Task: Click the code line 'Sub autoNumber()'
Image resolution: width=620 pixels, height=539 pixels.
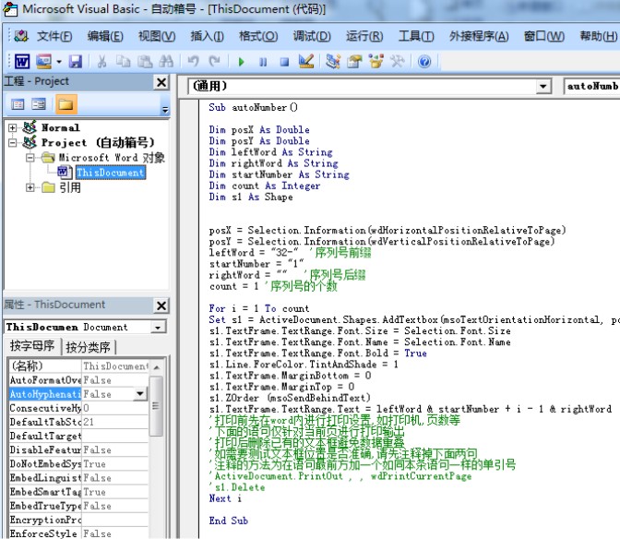Action: coord(254,107)
